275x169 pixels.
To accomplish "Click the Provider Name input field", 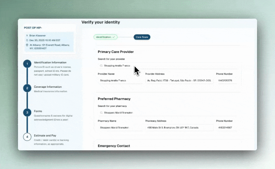I will click(120, 81).
